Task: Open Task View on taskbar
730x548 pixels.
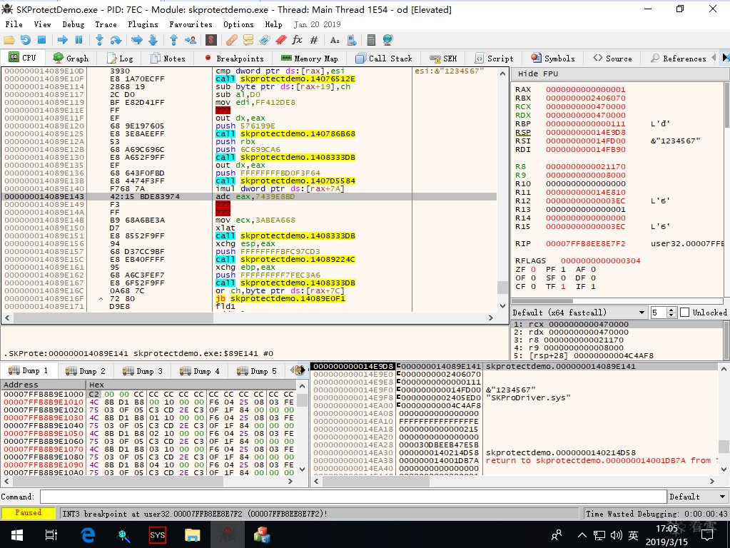Action: click(51, 535)
